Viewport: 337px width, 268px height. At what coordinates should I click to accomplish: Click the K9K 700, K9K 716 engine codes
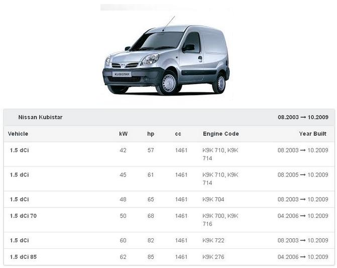point(220,220)
